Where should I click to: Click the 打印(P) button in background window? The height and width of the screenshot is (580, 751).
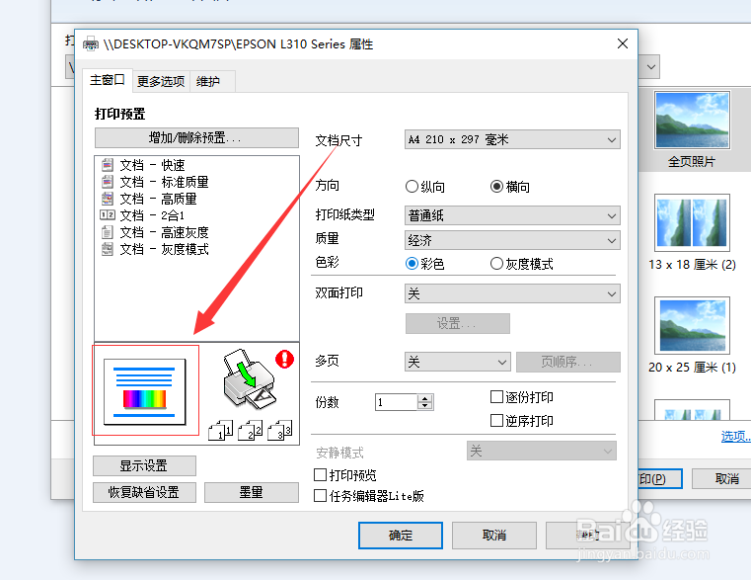click(x=659, y=479)
